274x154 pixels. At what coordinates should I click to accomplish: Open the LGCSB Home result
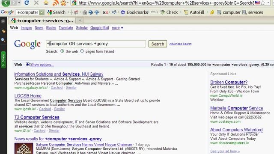pyautogui.click(x=28, y=96)
